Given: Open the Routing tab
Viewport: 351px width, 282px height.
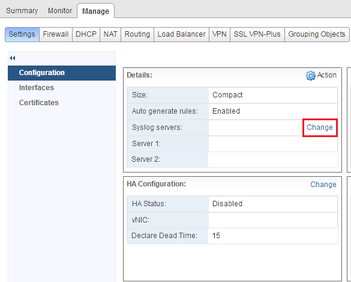Looking at the screenshot, I should [137, 34].
